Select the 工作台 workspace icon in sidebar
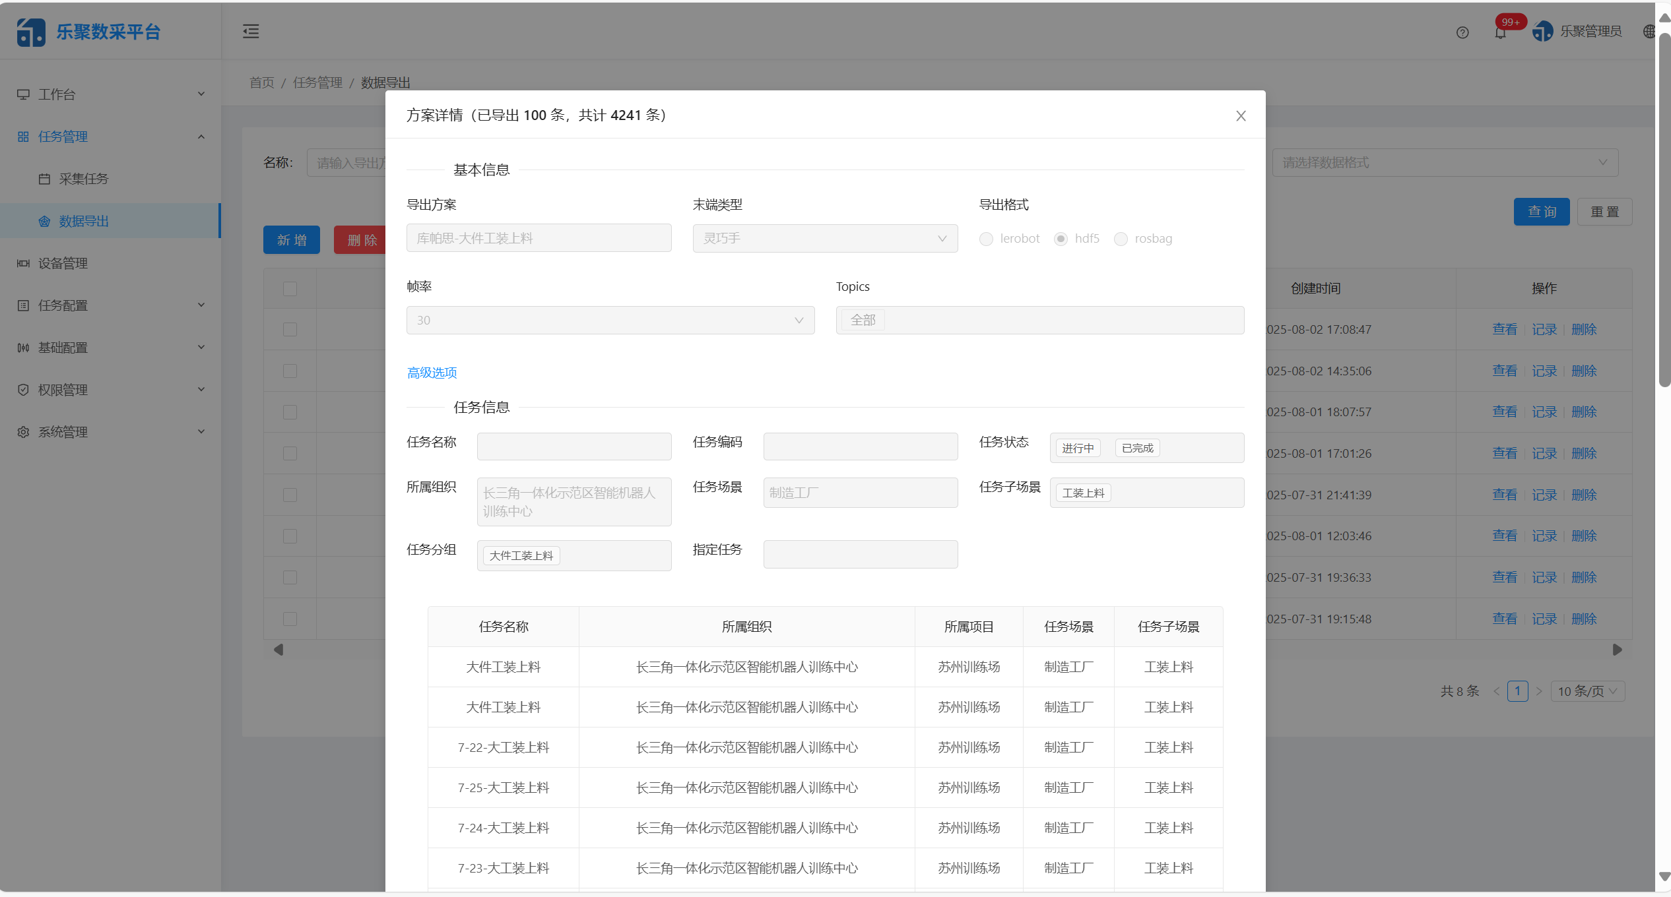This screenshot has height=897, width=1671. 24,94
